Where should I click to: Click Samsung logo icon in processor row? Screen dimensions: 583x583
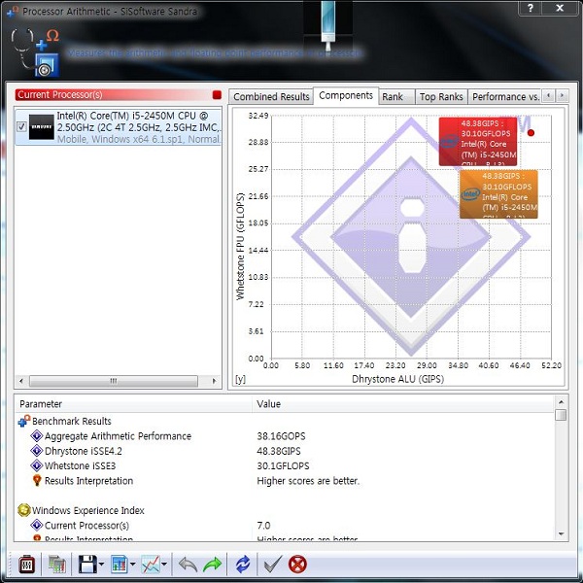click(x=41, y=126)
